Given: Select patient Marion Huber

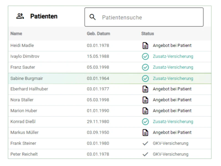Looking at the screenshot, I should pos(24,111).
